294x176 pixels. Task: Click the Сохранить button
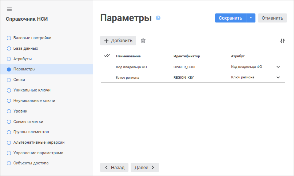(230, 18)
